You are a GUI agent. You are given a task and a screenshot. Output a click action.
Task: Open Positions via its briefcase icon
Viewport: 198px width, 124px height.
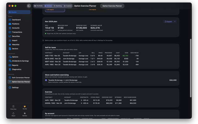click(10, 24)
